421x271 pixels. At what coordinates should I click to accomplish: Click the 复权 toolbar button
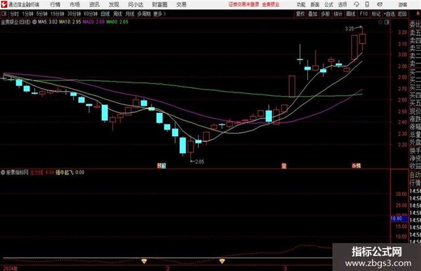click(x=300, y=14)
